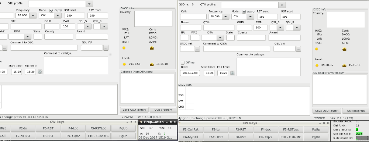
Task: Expand Frequency 28.000 dropdown in left window
Action: tap(33, 16)
